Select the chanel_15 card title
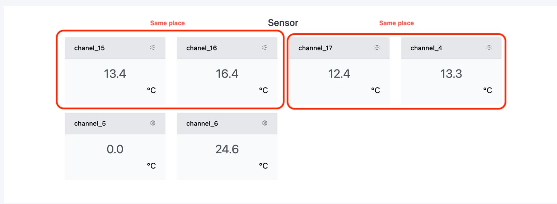 89,48
